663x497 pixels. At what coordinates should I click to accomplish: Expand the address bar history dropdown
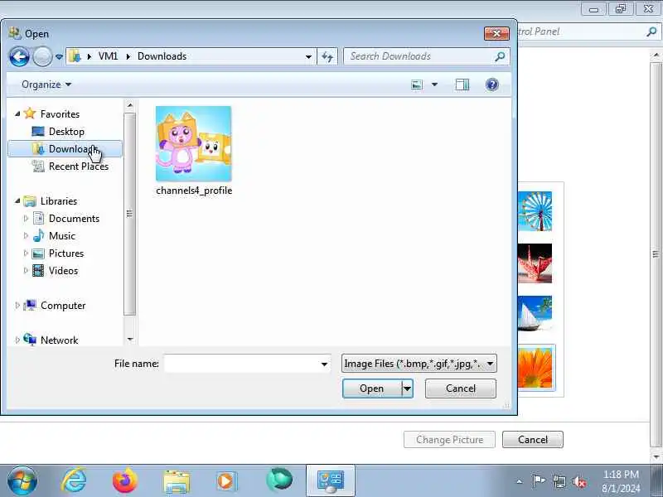coord(308,56)
